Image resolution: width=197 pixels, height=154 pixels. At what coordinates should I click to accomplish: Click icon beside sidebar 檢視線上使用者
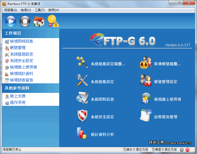7,68
